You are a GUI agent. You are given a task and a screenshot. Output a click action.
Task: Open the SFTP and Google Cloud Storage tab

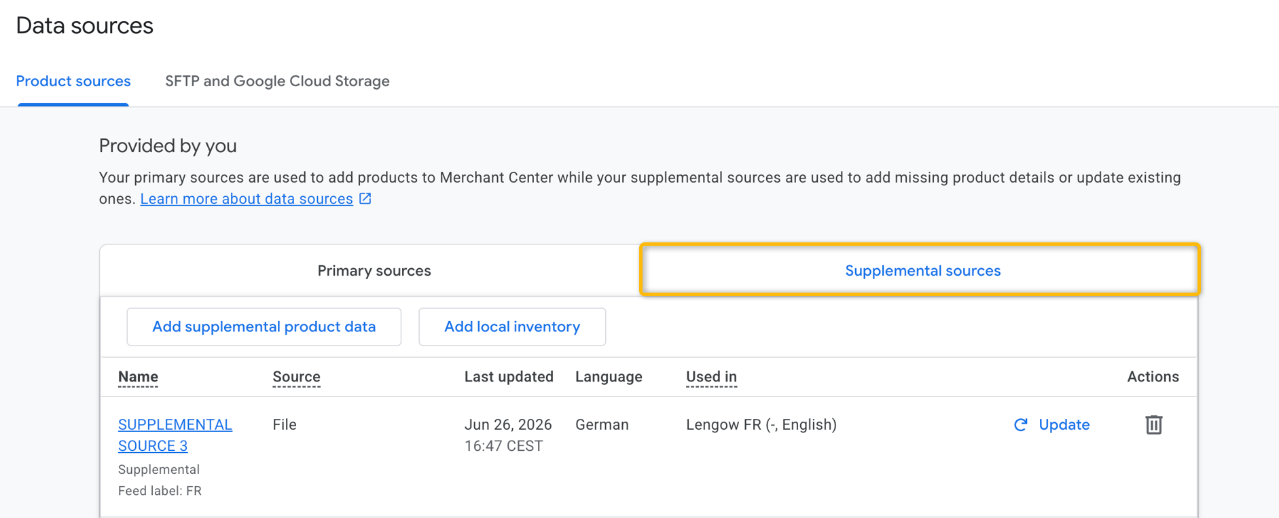tap(277, 81)
